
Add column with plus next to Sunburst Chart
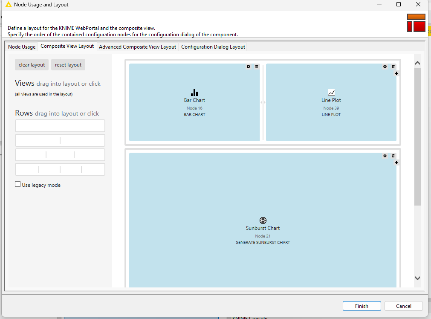396,163
